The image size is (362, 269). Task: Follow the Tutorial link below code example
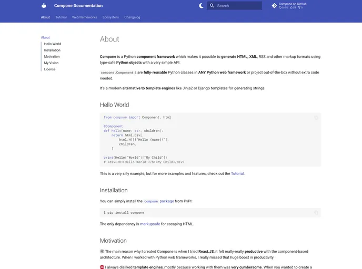[x=237, y=173]
